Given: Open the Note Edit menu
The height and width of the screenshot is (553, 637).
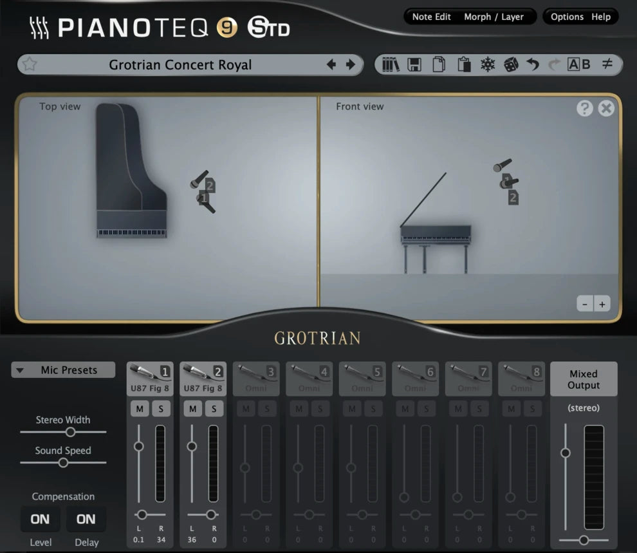Looking at the screenshot, I should click(430, 17).
